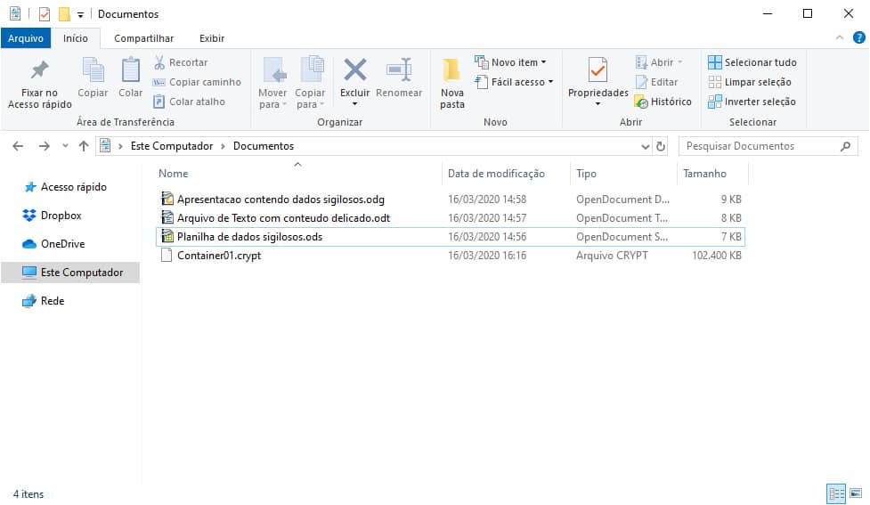
Task: Go up one folder level arrow
Action: tap(83, 146)
